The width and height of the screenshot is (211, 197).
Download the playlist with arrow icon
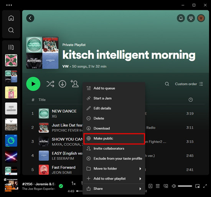[x=62, y=84]
